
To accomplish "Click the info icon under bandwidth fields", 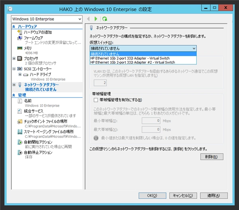I will click(96, 138).
